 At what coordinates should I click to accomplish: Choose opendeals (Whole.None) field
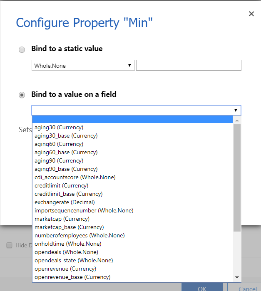[x=66, y=252]
